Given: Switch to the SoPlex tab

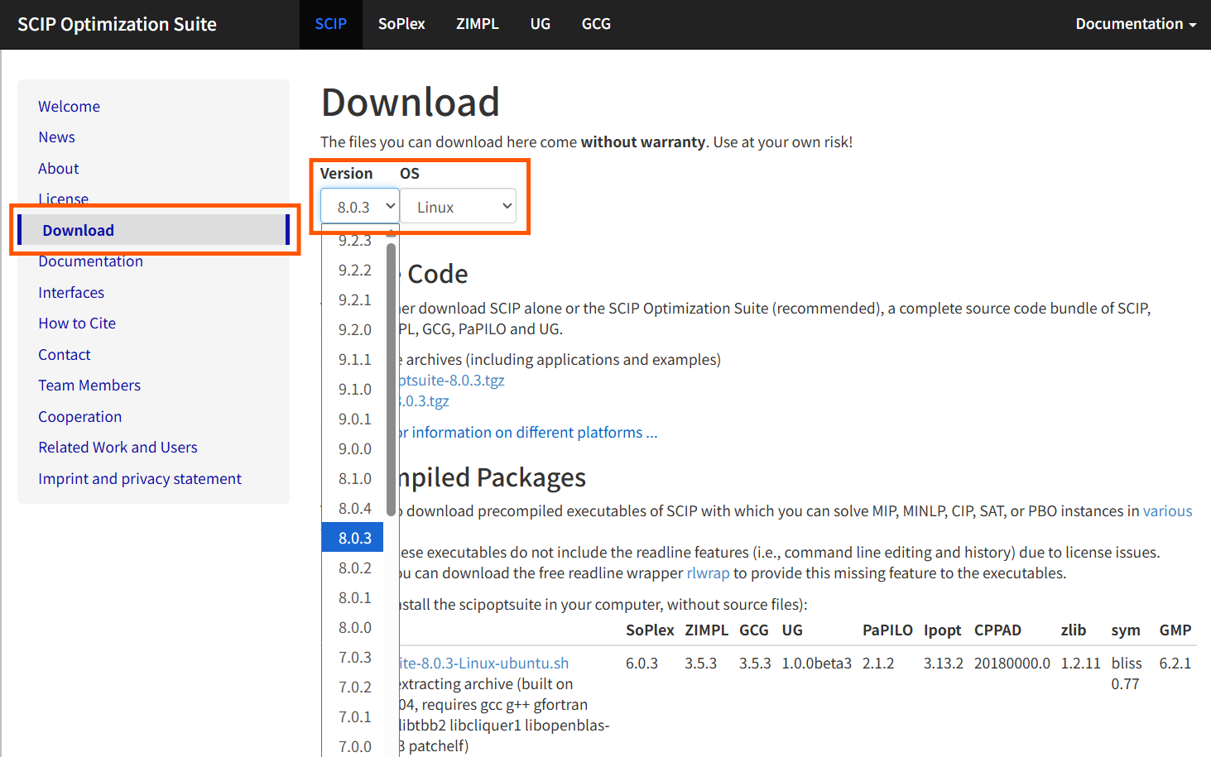Looking at the screenshot, I should pos(401,24).
